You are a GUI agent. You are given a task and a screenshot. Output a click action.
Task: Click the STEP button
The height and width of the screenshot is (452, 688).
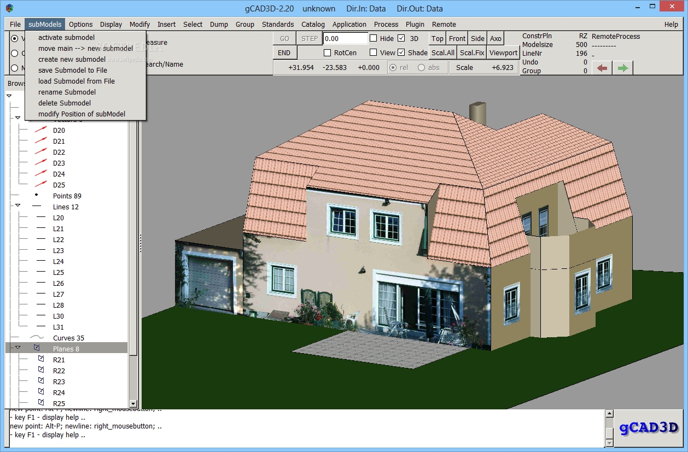tap(310, 38)
